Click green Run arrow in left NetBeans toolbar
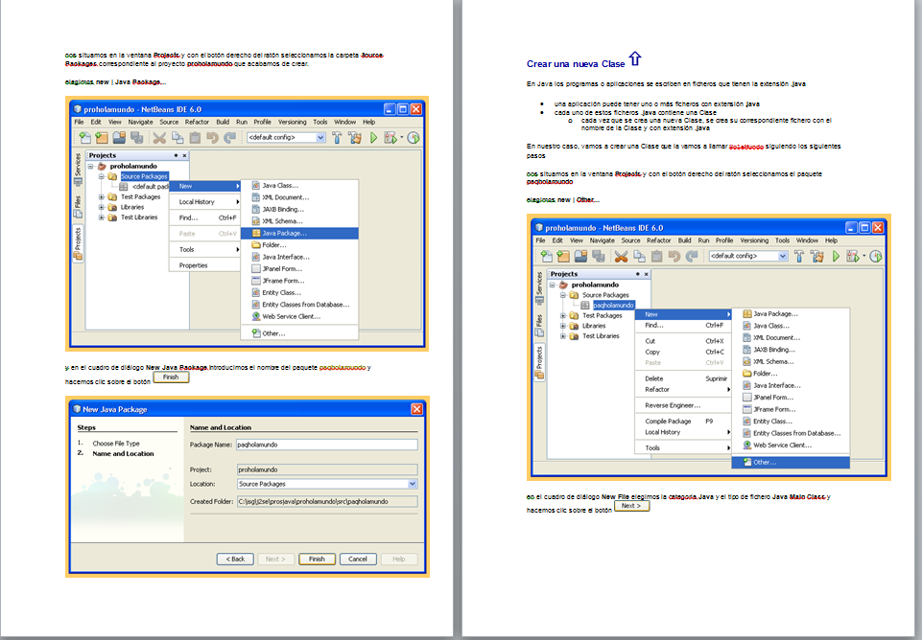The width and height of the screenshot is (922, 640). tap(373, 138)
